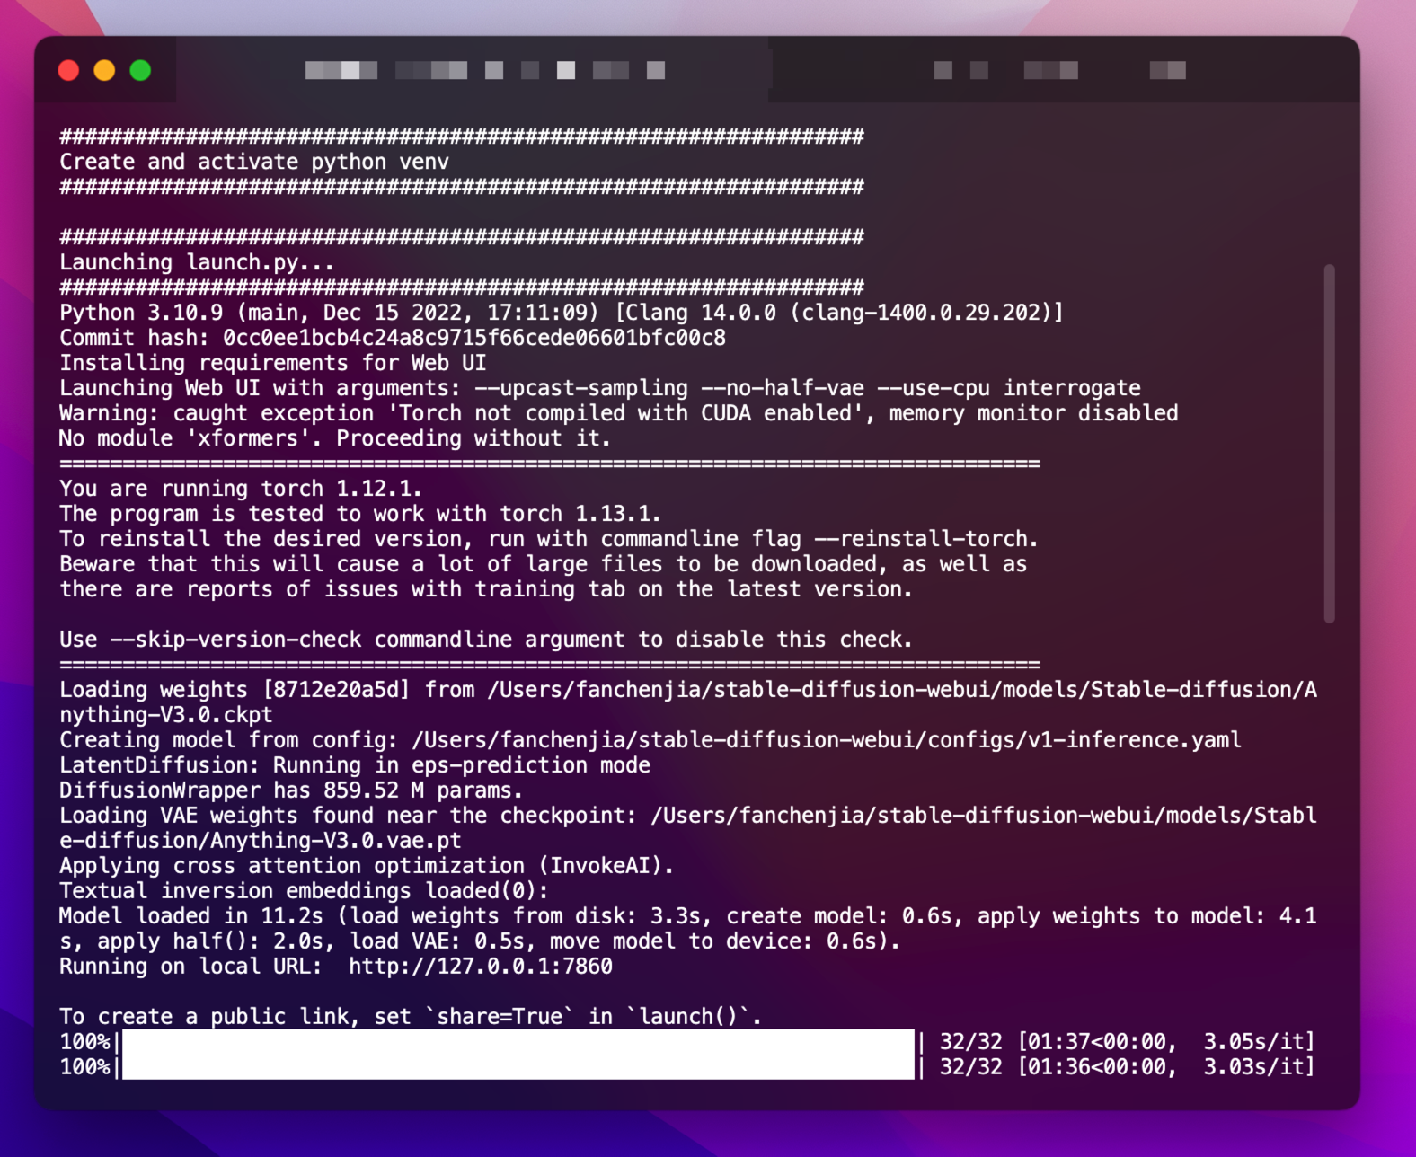Click the stats "32/32 [01:37<00:00, 3.05s/it]"
This screenshot has width=1416, height=1157.
click(x=1128, y=1042)
